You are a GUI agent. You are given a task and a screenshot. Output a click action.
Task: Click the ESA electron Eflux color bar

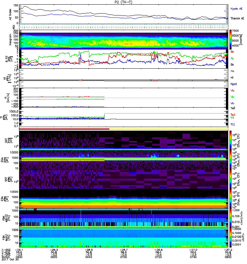pos(231,199)
